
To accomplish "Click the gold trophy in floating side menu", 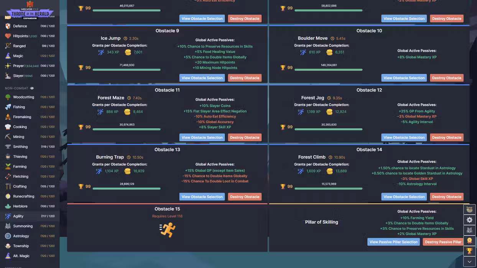I will [469, 251].
